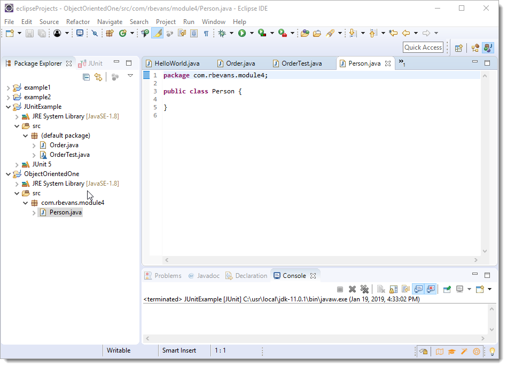The image size is (507, 367).
Task: Toggle Show Console on Standard Error
Action: 431,289
